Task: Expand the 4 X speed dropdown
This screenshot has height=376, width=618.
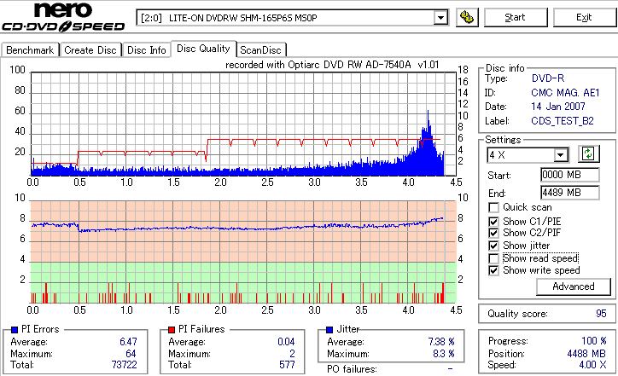Action: pos(561,155)
